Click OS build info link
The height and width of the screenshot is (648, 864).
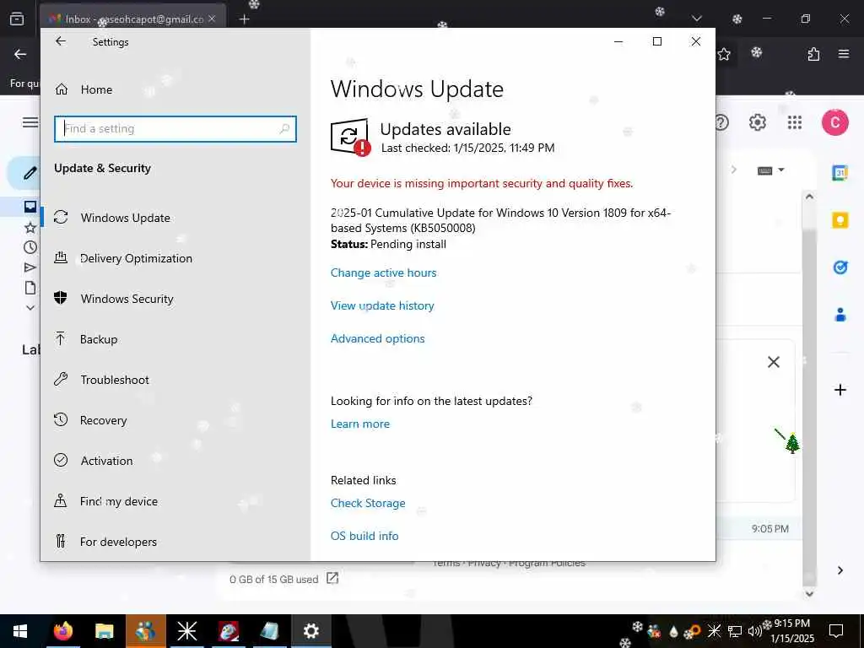coord(364,536)
